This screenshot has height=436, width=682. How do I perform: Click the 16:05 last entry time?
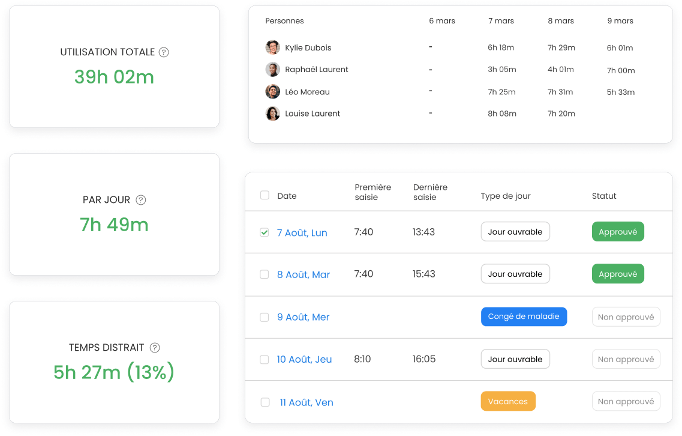click(424, 359)
